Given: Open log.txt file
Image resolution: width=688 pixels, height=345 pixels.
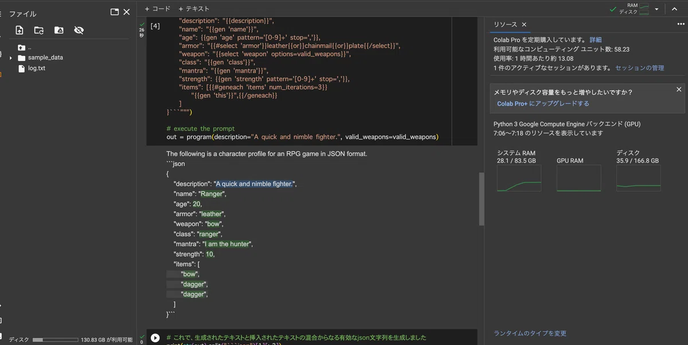Looking at the screenshot, I should 37,68.
